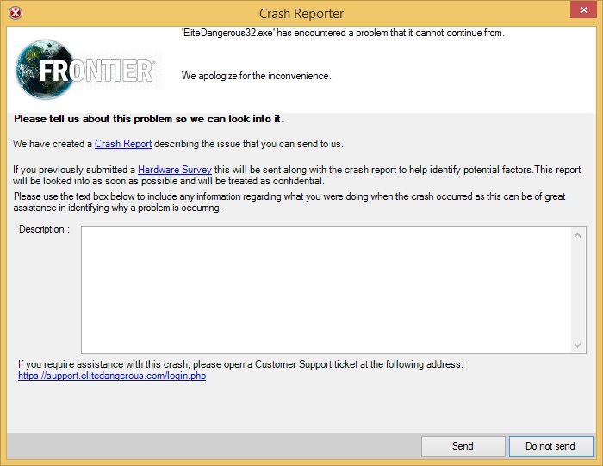The height and width of the screenshot is (466, 603).
Task: Click the Crash Reporter window title
Action: (x=301, y=14)
